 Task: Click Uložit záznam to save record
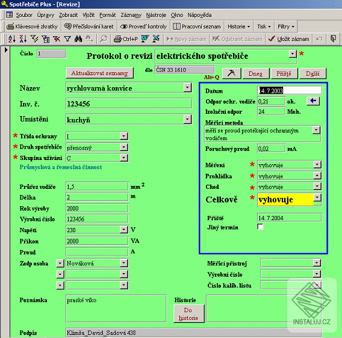[288, 39]
